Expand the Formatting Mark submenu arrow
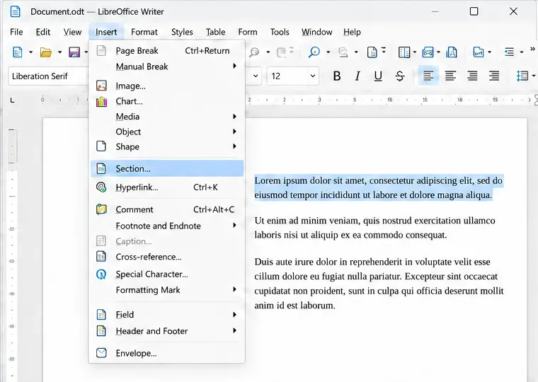538x382 pixels. click(235, 289)
